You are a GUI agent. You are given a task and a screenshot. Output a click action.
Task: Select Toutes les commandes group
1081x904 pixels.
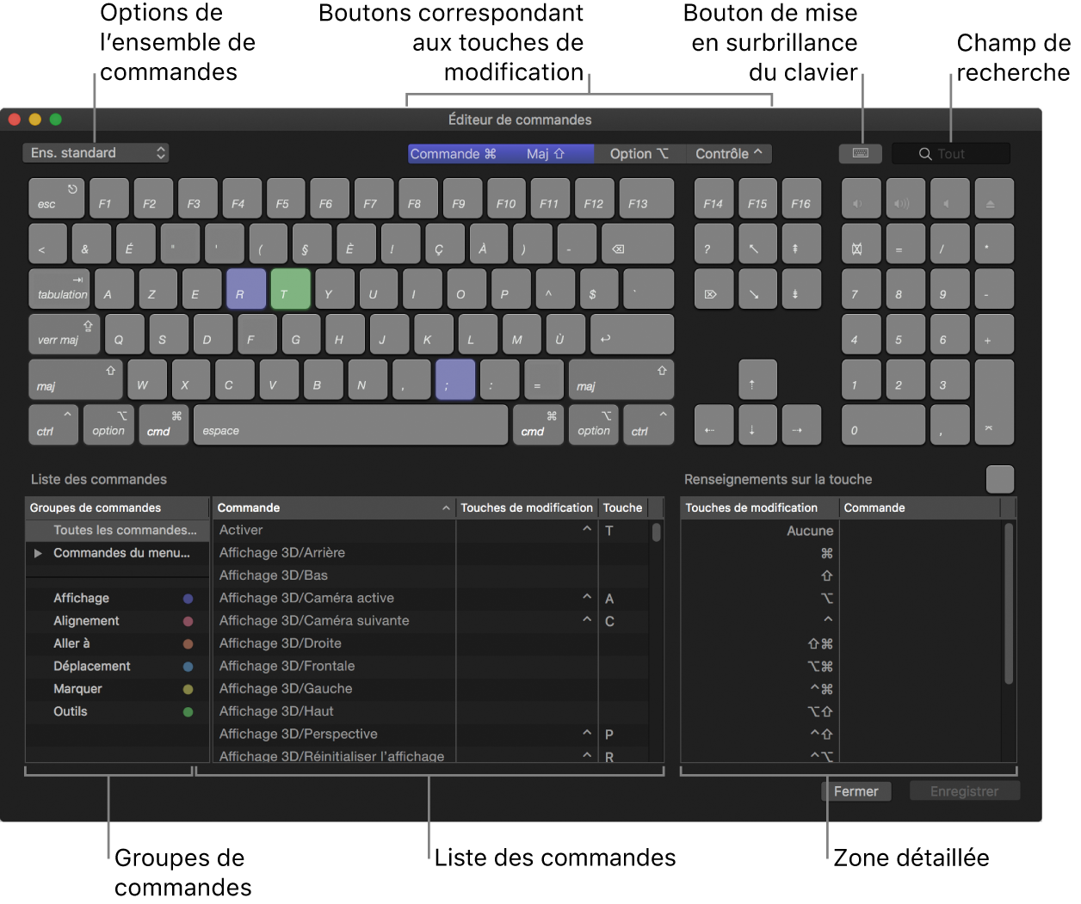pos(117,530)
